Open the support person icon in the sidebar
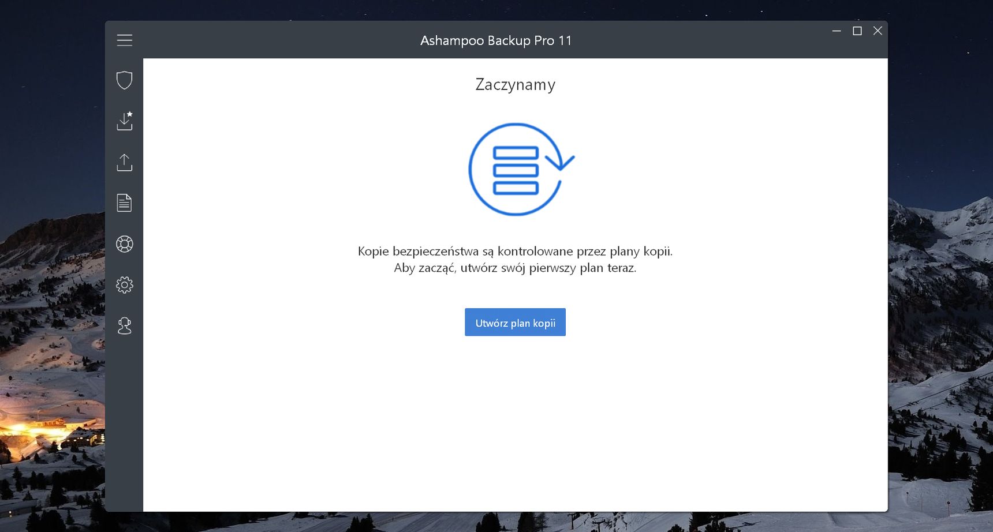This screenshot has height=532, width=993. (x=124, y=326)
